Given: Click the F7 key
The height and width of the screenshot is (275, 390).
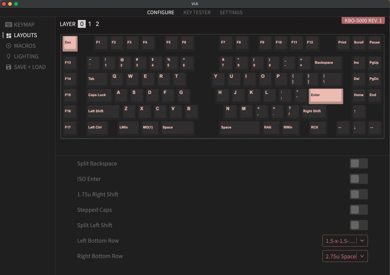Looking at the screenshot, I should pyautogui.click(x=226, y=44).
